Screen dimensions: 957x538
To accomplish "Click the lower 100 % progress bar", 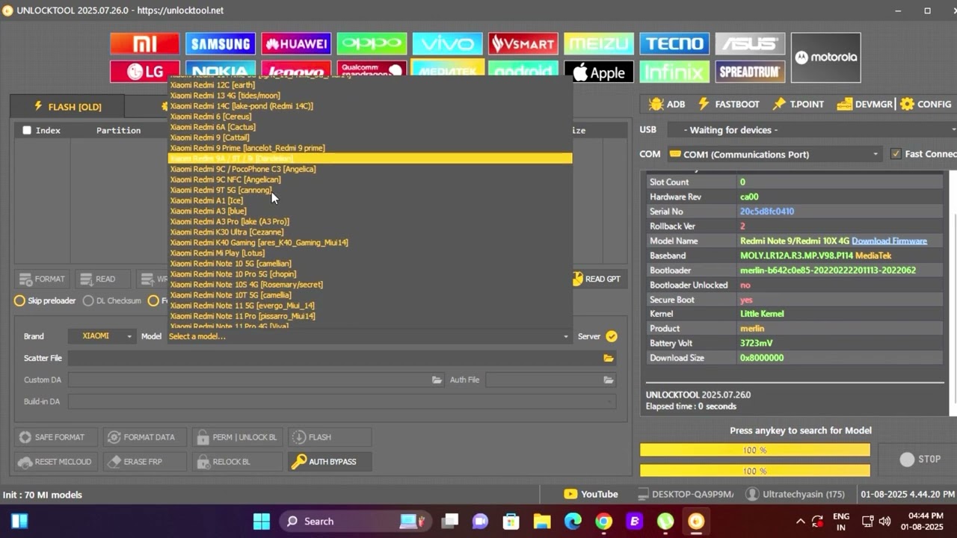I will pos(755,471).
